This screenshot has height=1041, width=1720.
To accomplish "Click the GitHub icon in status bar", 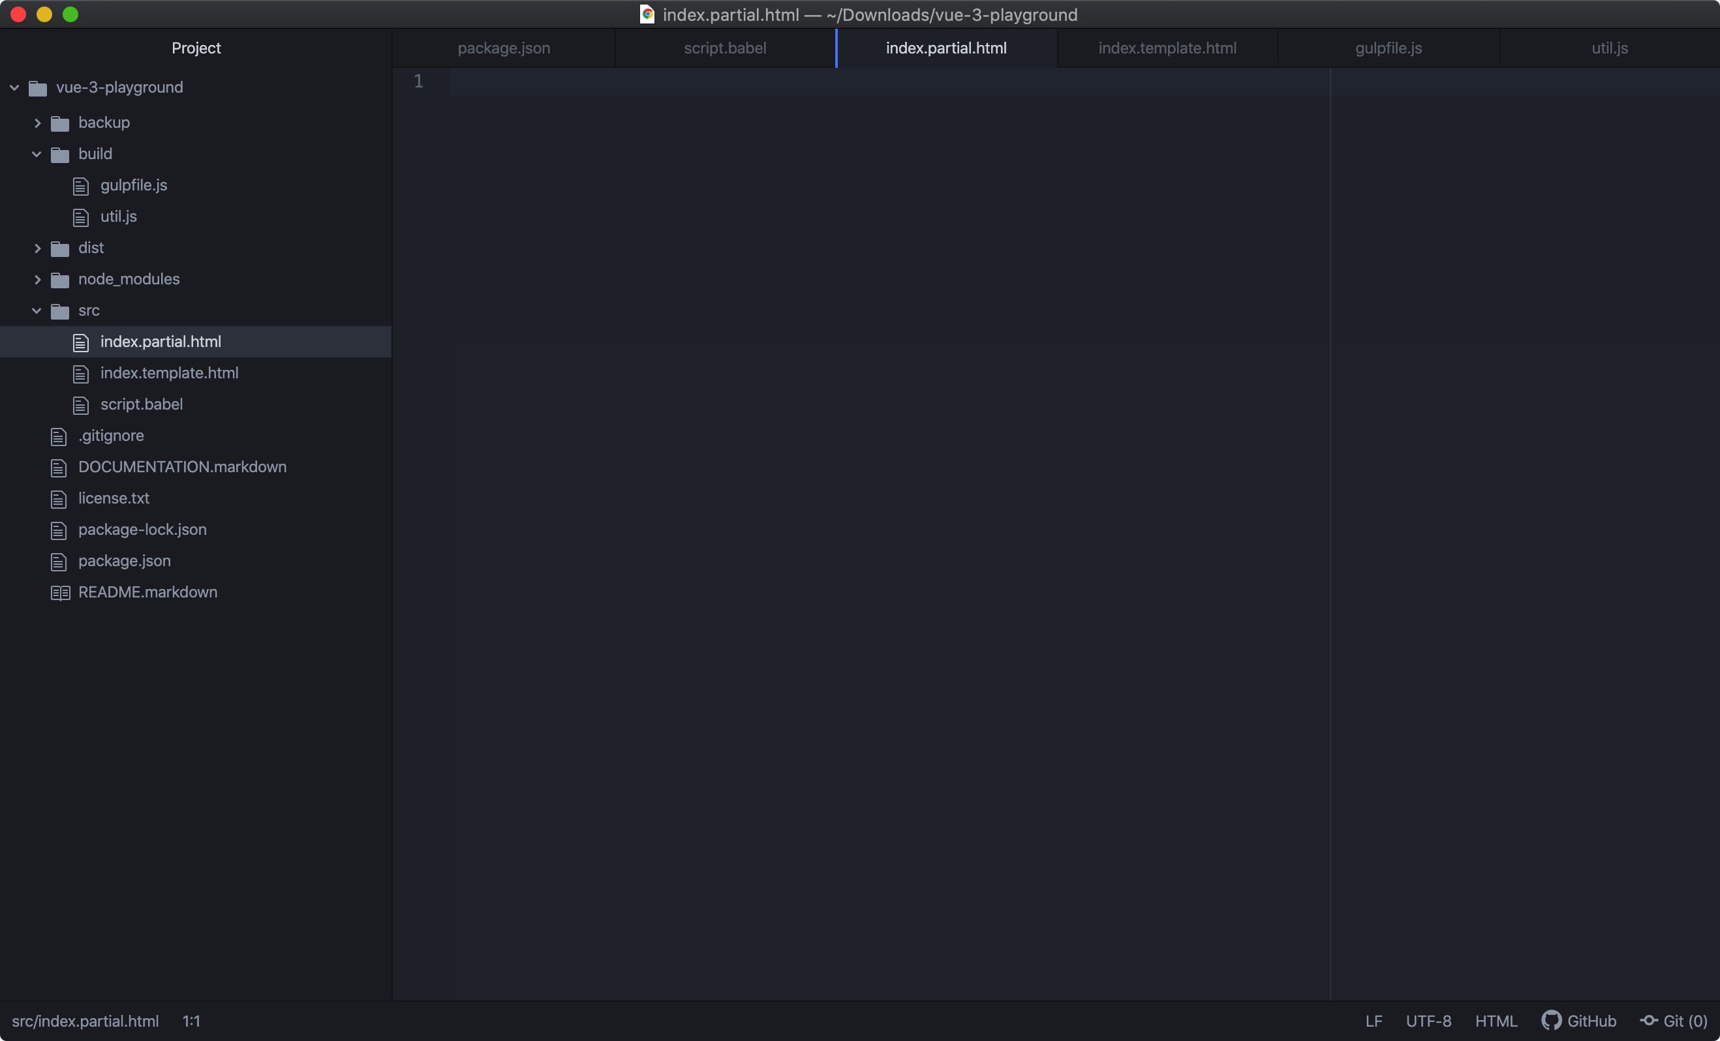I will [x=1550, y=1021].
